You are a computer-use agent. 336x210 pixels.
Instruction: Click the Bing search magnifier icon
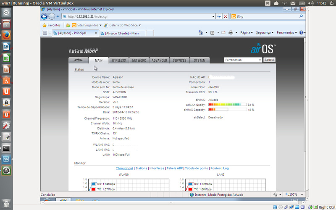[301, 16]
